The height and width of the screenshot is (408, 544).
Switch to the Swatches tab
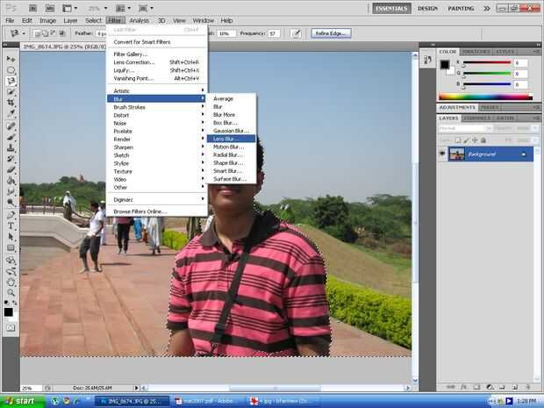476,52
